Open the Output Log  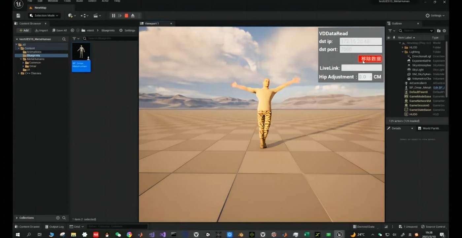pos(54,227)
